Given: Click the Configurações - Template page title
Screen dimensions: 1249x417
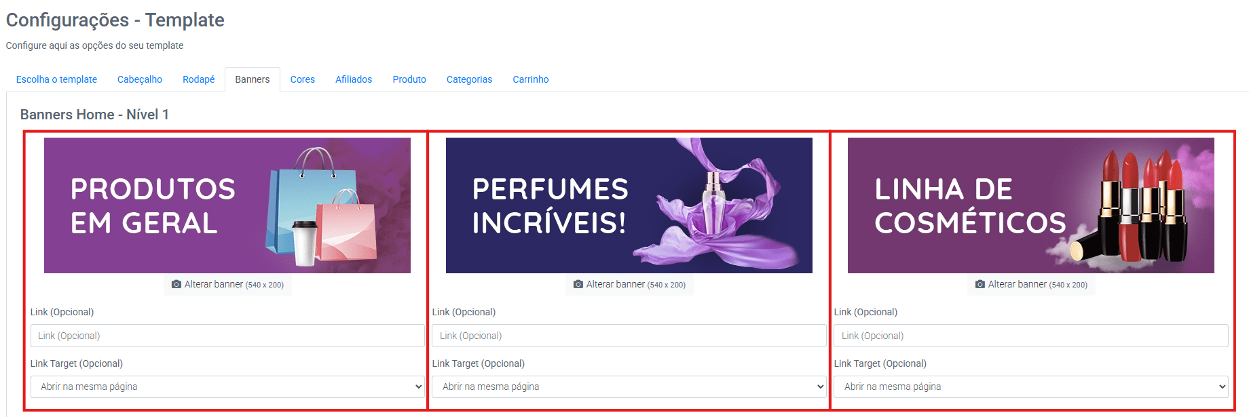Looking at the screenshot, I should click(115, 20).
